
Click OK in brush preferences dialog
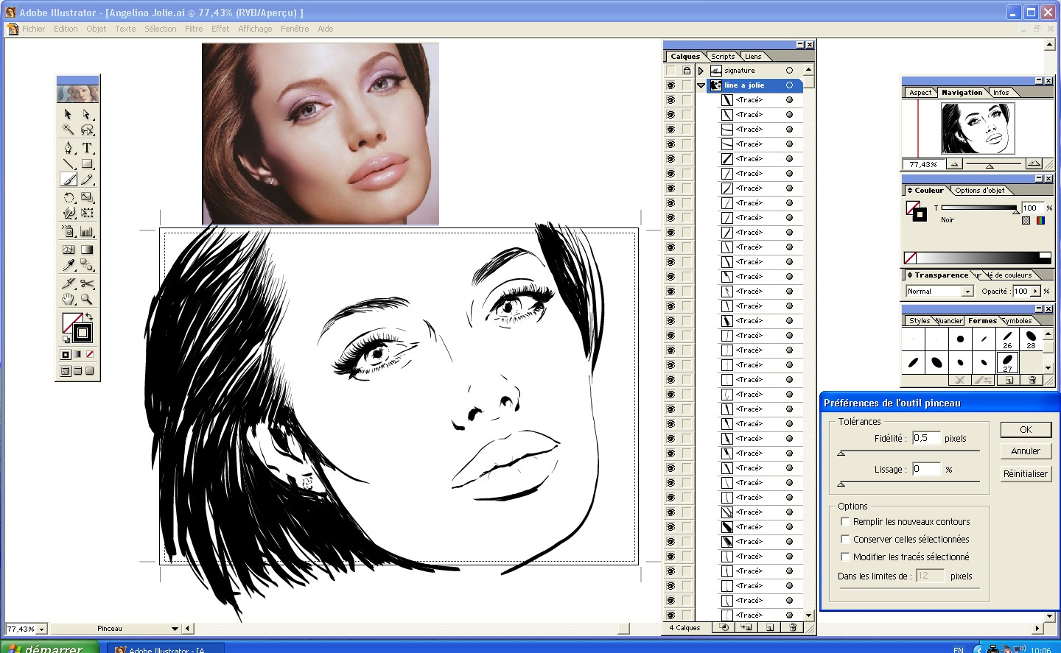click(1026, 429)
